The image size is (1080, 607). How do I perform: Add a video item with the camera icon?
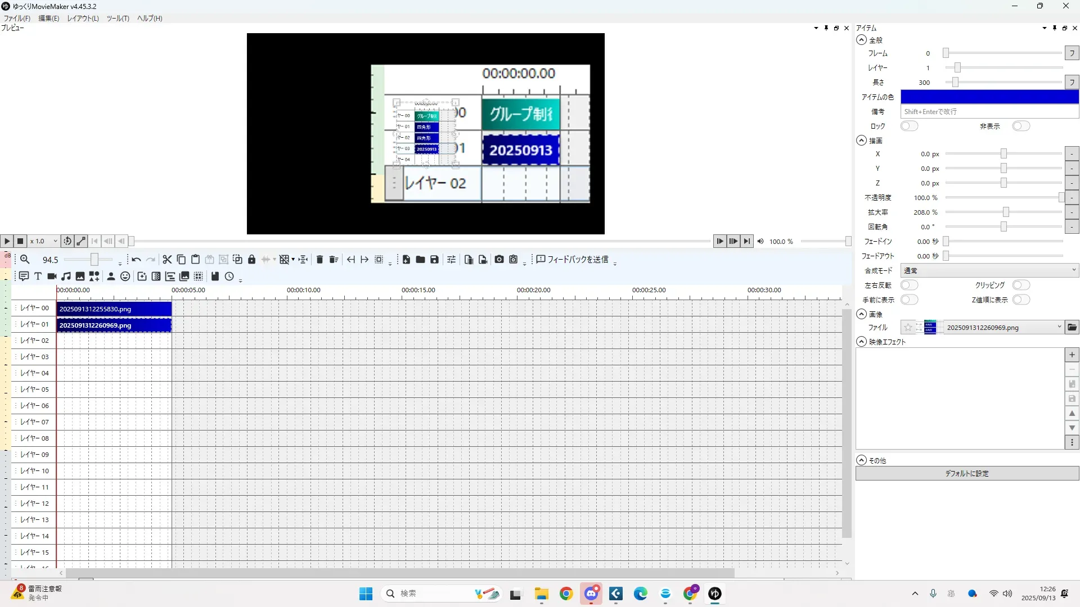point(52,277)
